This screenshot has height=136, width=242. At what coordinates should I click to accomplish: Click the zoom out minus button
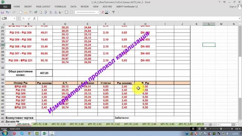coord(210,129)
